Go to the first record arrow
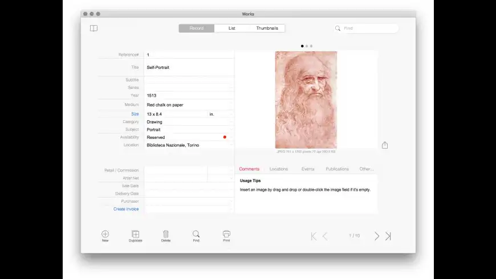Screen dimensions: 496x279 pos(314,236)
